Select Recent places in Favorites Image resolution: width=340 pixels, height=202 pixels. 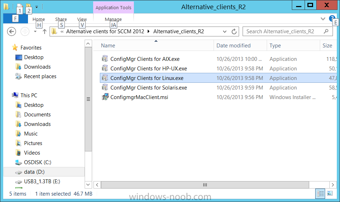pos(40,76)
